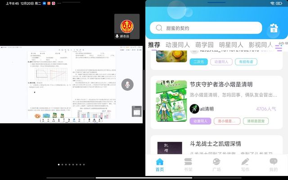Select the 萌学园 tab
Screen dimensions: 288x180
point(205,45)
